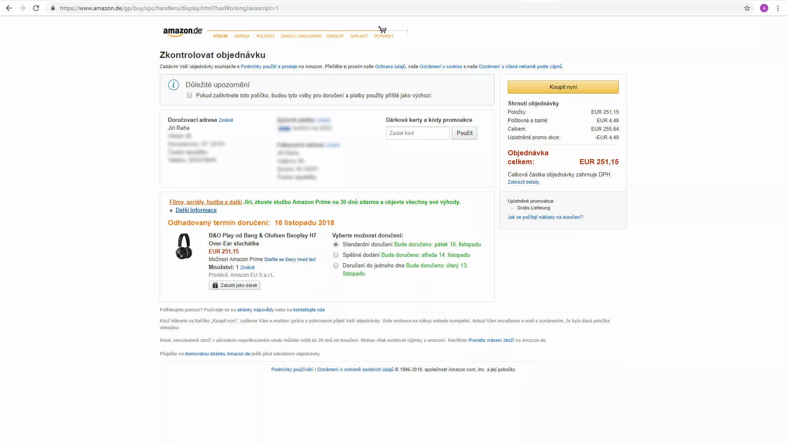Click ADRESA checkout step
The height and width of the screenshot is (443, 787).
pyautogui.click(x=242, y=36)
